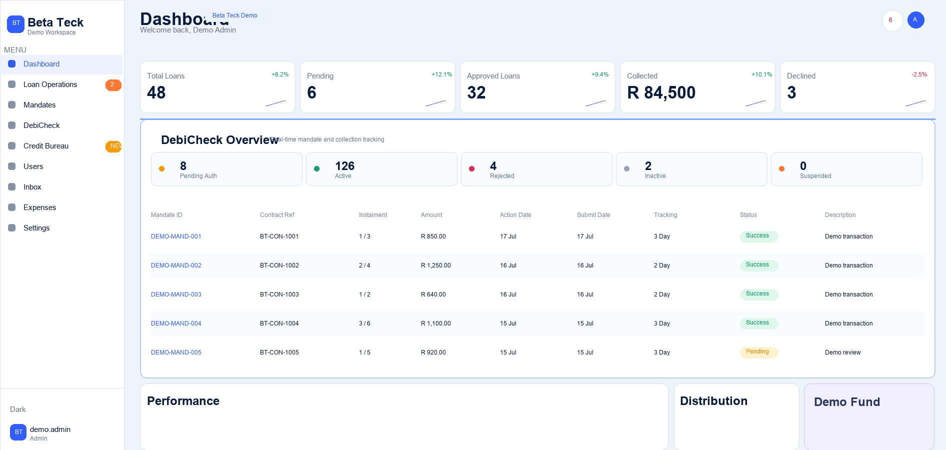
Task: Click the Expenses sidebar icon
Action: (x=12, y=207)
